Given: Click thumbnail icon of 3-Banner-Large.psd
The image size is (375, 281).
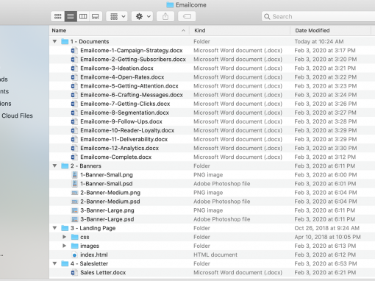Looking at the screenshot, I should point(74,219).
